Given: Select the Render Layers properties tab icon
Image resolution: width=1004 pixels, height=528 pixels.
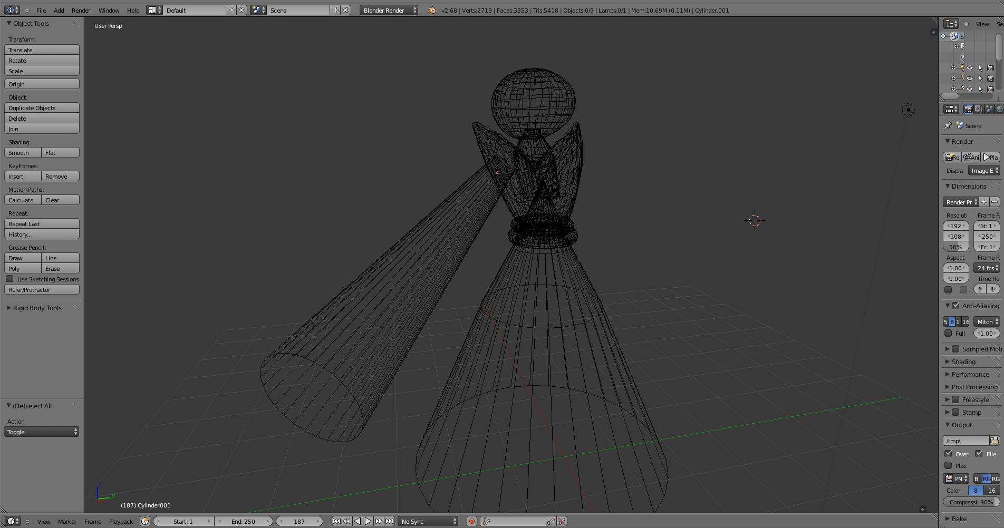Looking at the screenshot, I should coord(979,109).
